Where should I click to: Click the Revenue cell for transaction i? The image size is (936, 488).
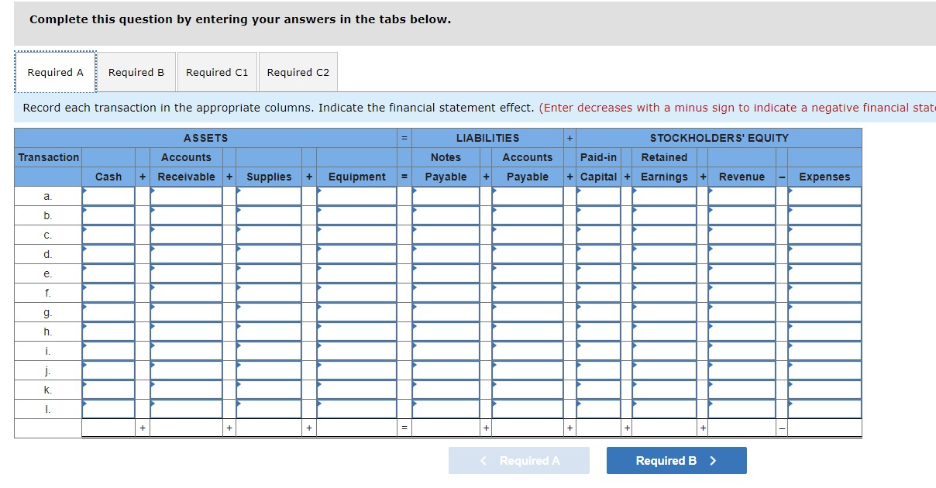coord(742,351)
